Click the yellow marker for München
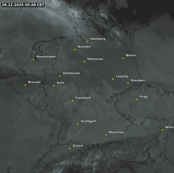The width and height of the screenshot is (174, 173). (106, 135)
